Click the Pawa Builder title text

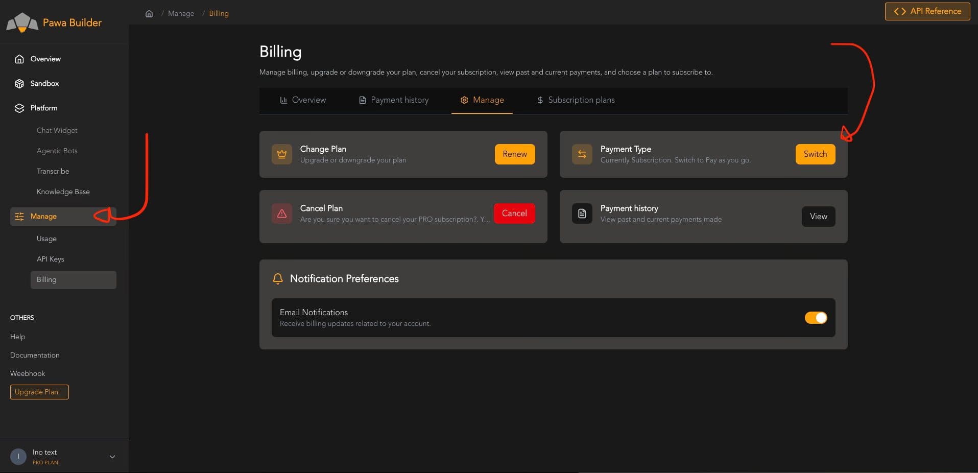click(x=72, y=22)
